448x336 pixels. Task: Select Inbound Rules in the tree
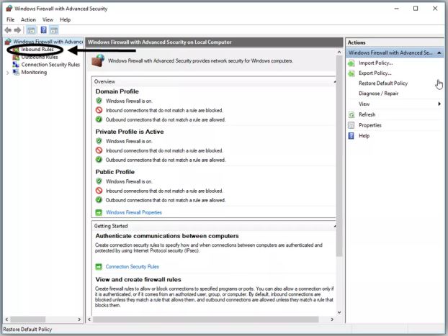(37, 50)
